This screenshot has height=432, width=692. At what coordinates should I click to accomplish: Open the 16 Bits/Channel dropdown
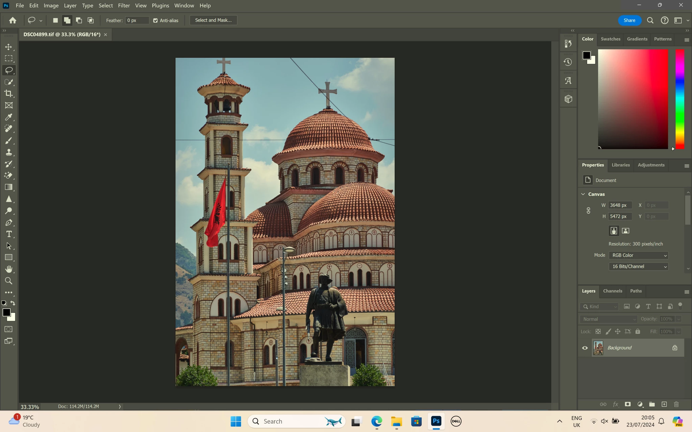(639, 267)
